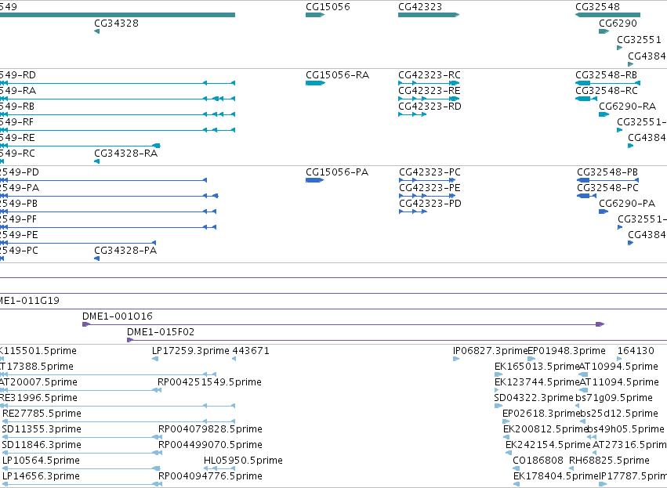Image resolution: width=667 pixels, height=488 pixels.
Task: Click EST RE27785.5prime label
Action: pos(42,414)
